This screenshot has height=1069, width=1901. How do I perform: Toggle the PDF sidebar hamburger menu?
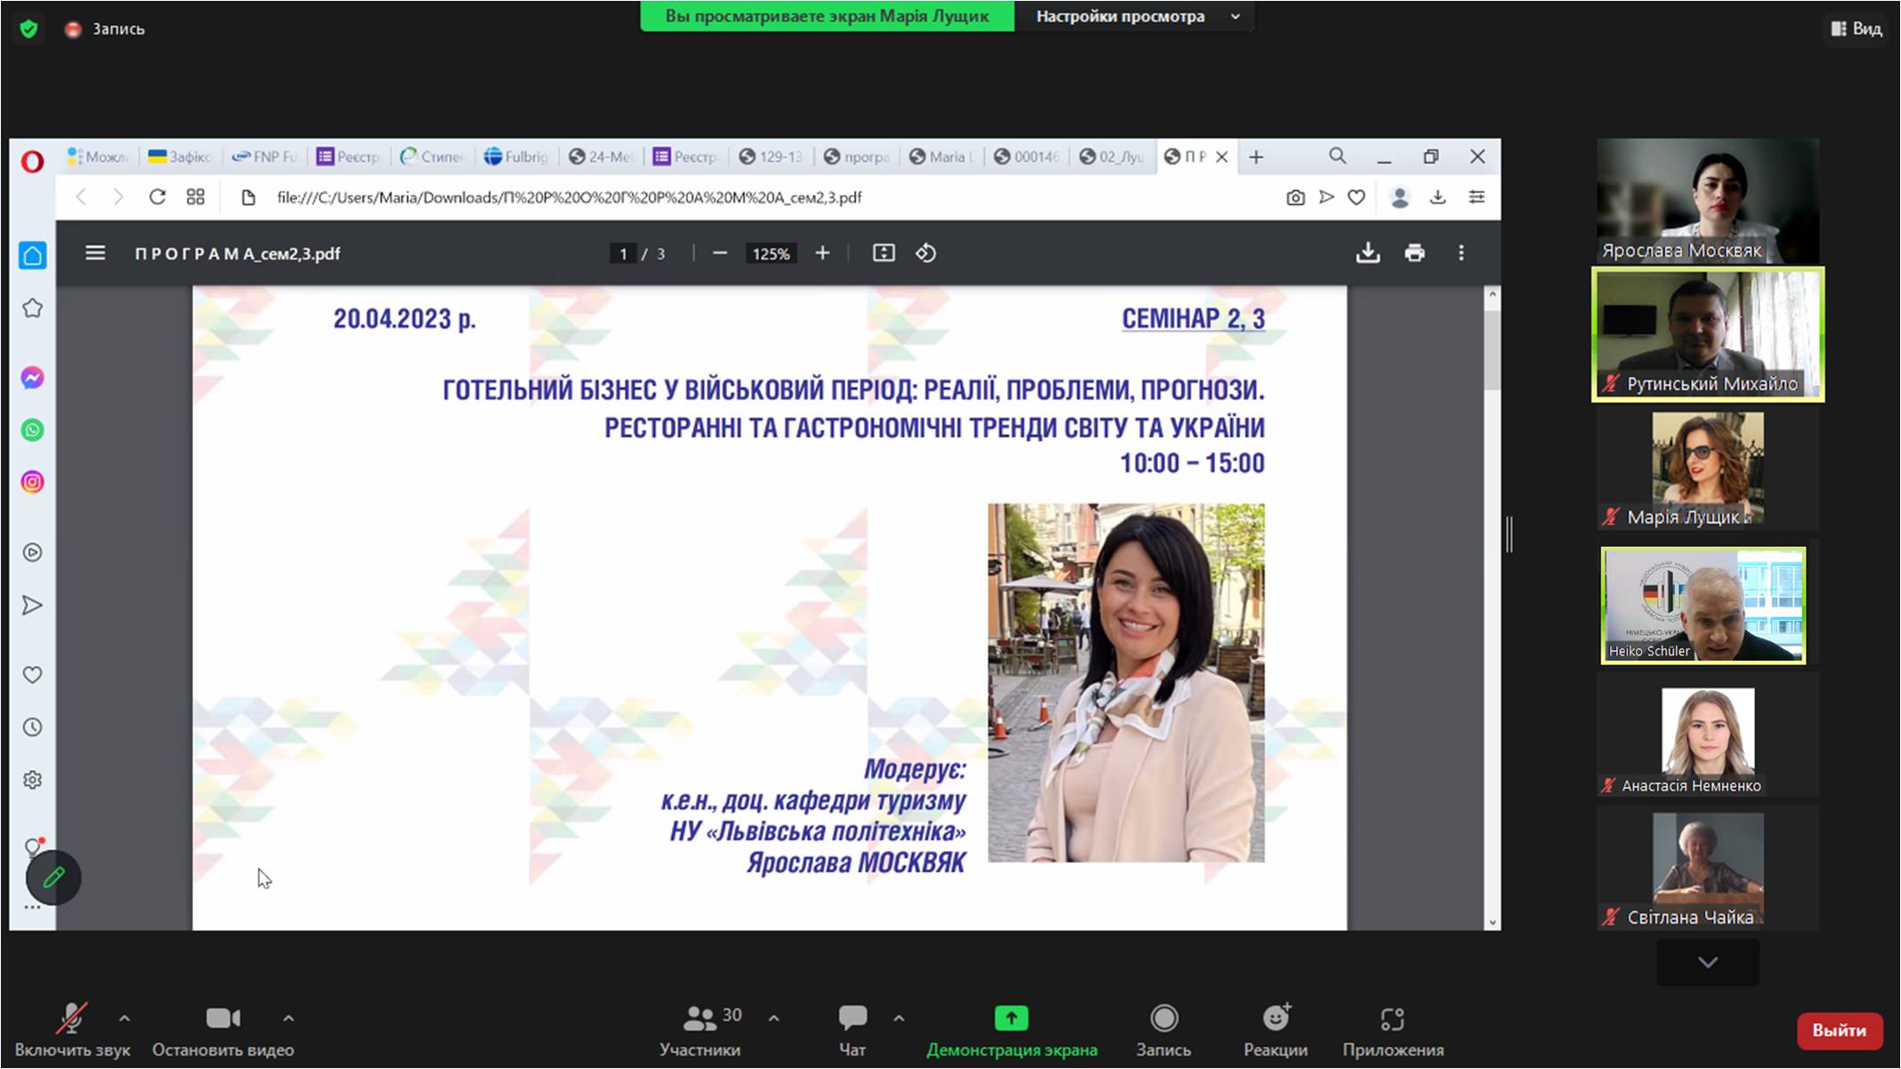(x=95, y=253)
